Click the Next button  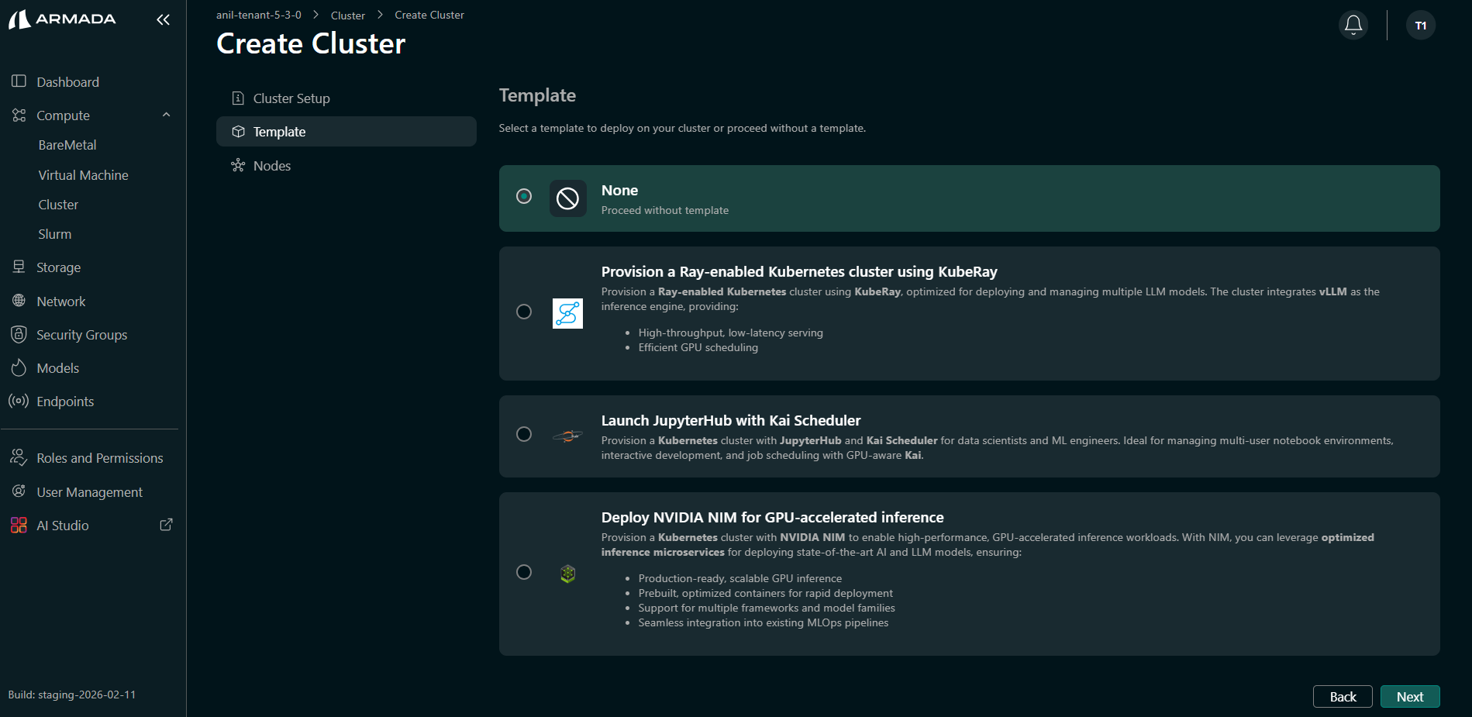1409,696
